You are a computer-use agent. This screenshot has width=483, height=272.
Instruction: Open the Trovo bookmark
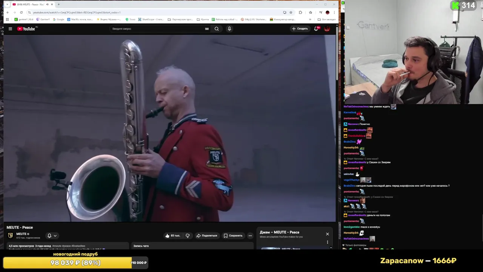(130, 19)
